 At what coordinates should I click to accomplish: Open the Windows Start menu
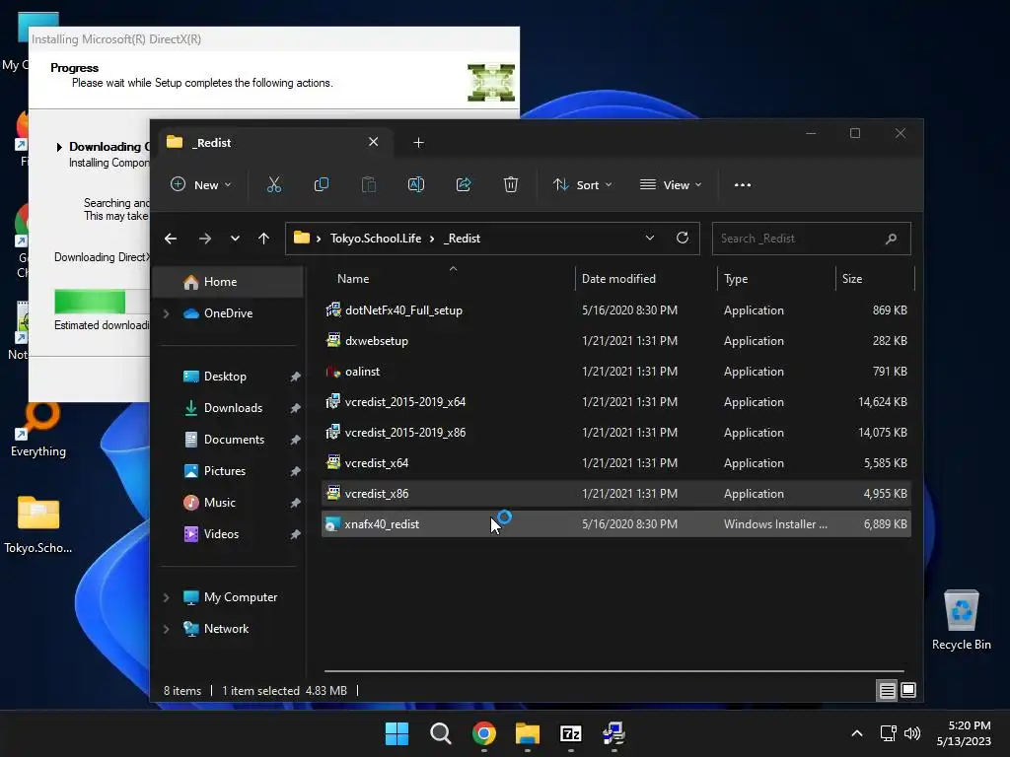[397, 733]
